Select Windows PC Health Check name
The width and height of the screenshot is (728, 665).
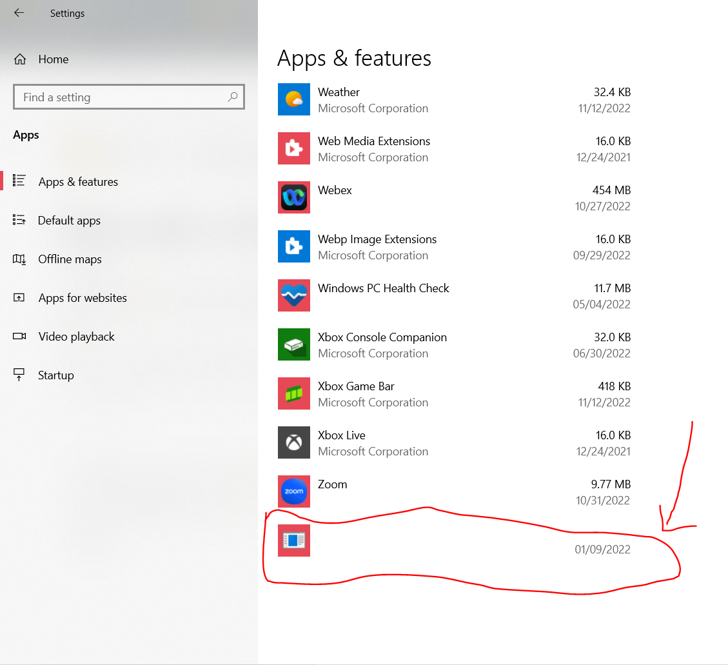384,288
